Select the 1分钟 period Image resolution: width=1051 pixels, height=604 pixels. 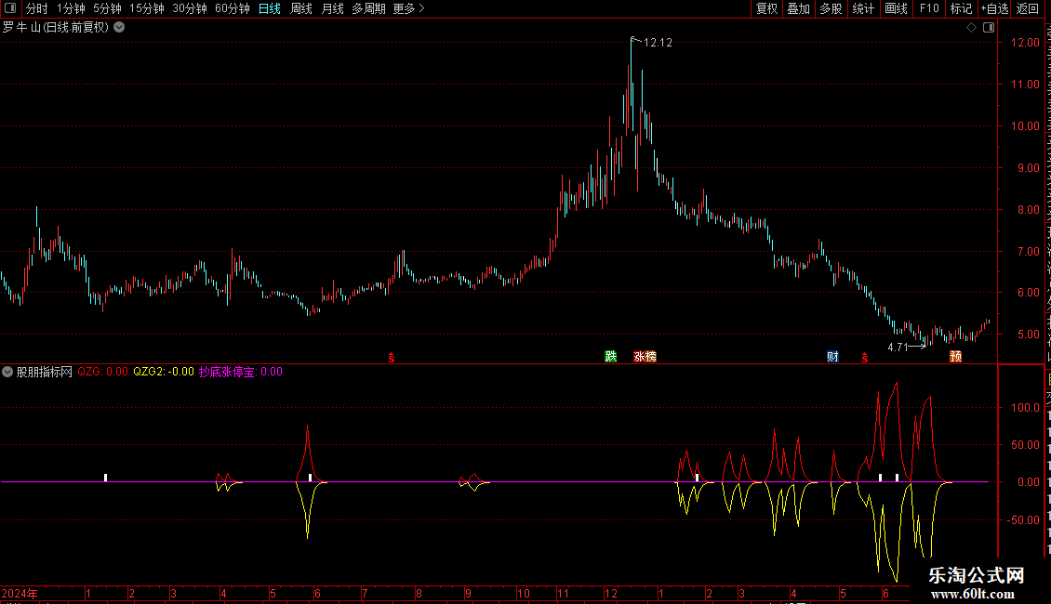click(x=71, y=8)
